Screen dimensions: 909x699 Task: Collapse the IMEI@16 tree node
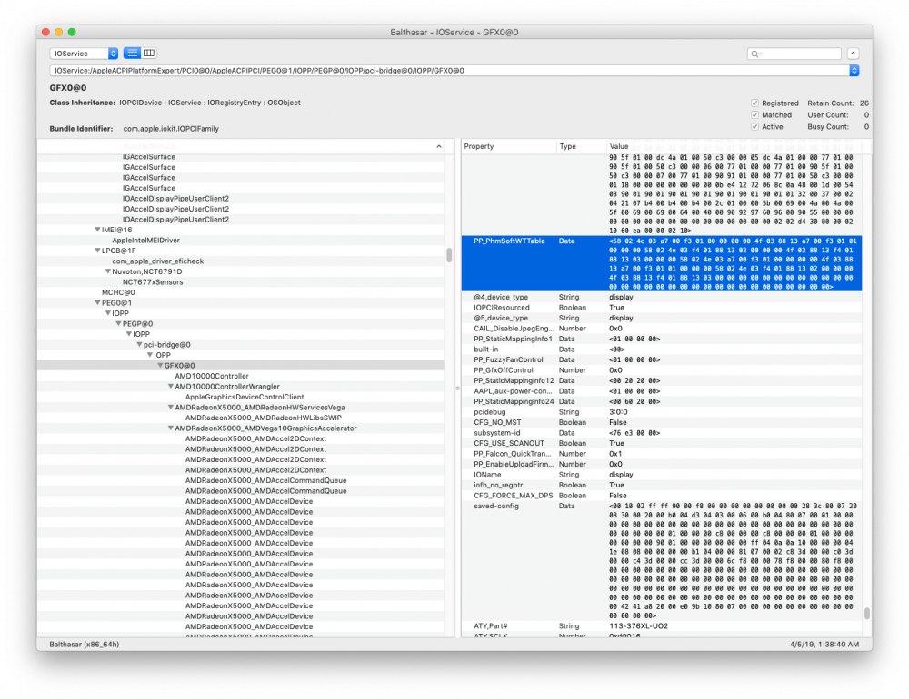(97, 230)
